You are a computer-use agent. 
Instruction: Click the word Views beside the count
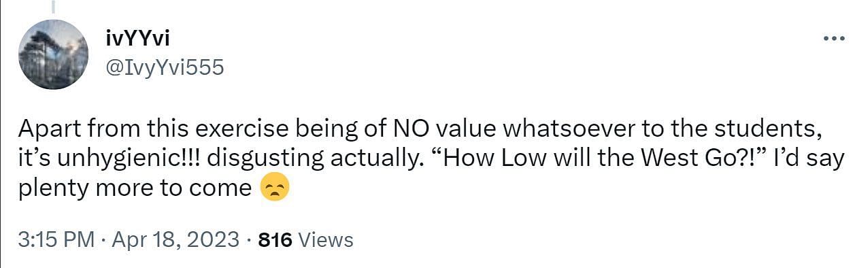[326, 239]
